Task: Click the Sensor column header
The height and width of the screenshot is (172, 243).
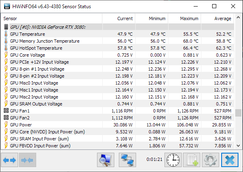Action: [51, 18]
